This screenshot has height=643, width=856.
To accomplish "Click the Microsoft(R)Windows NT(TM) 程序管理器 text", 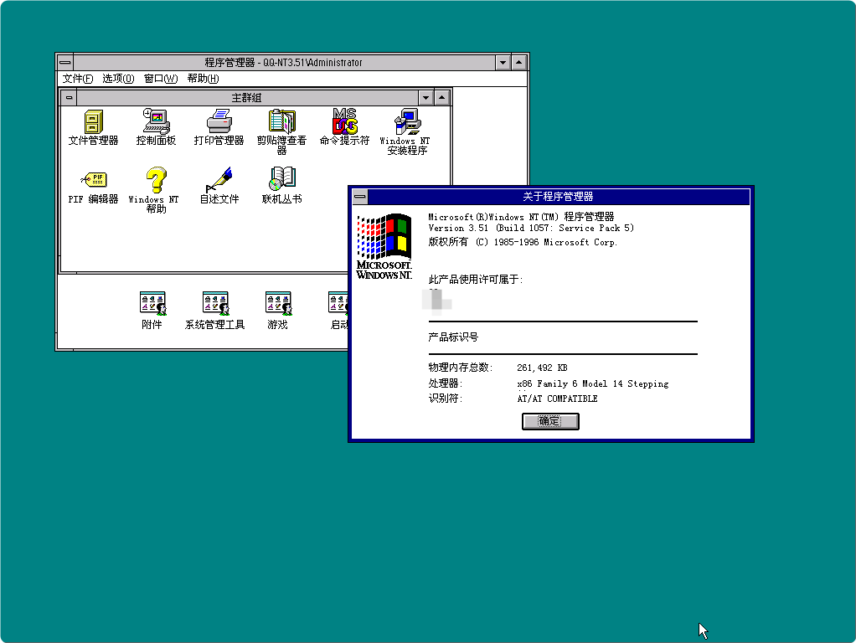I will click(521, 217).
